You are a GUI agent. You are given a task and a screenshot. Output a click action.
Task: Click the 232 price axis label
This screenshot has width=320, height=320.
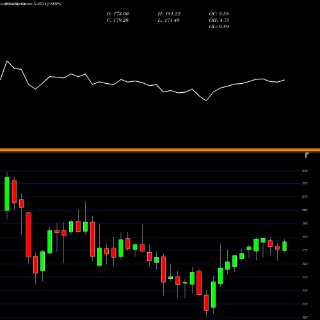(305, 171)
